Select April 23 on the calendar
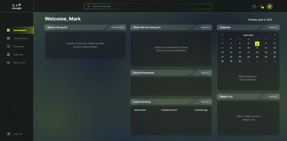 click(x=240, y=57)
